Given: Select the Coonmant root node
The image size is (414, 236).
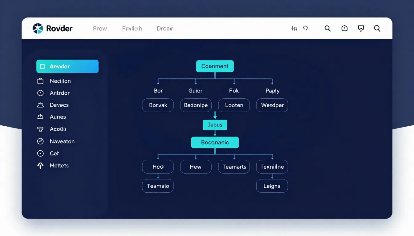Looking at the screenshot, I should [215, 66].
